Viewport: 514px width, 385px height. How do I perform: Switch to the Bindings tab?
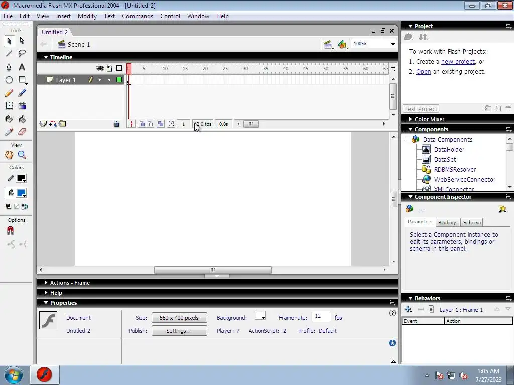[448, 222]
